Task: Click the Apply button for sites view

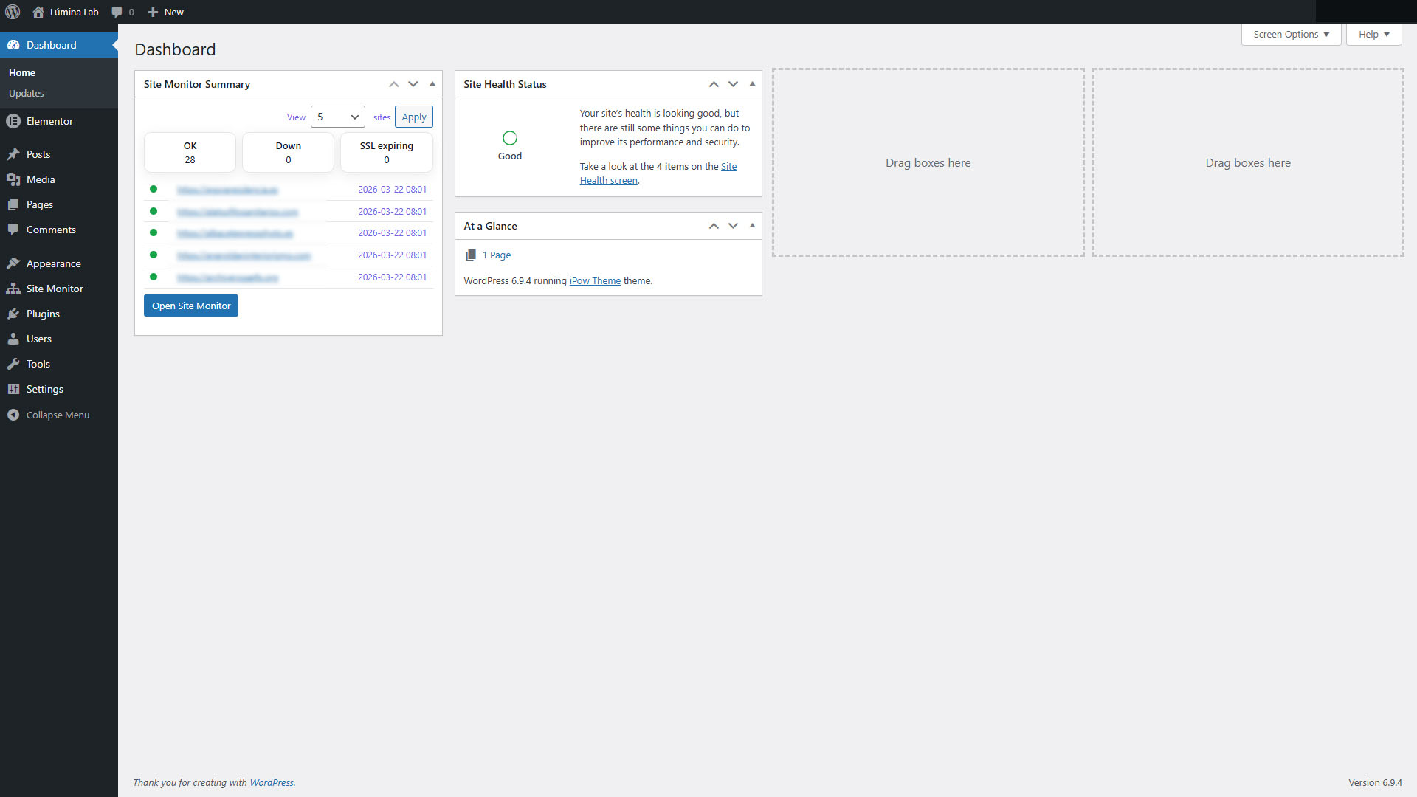Action: (414, 117)
